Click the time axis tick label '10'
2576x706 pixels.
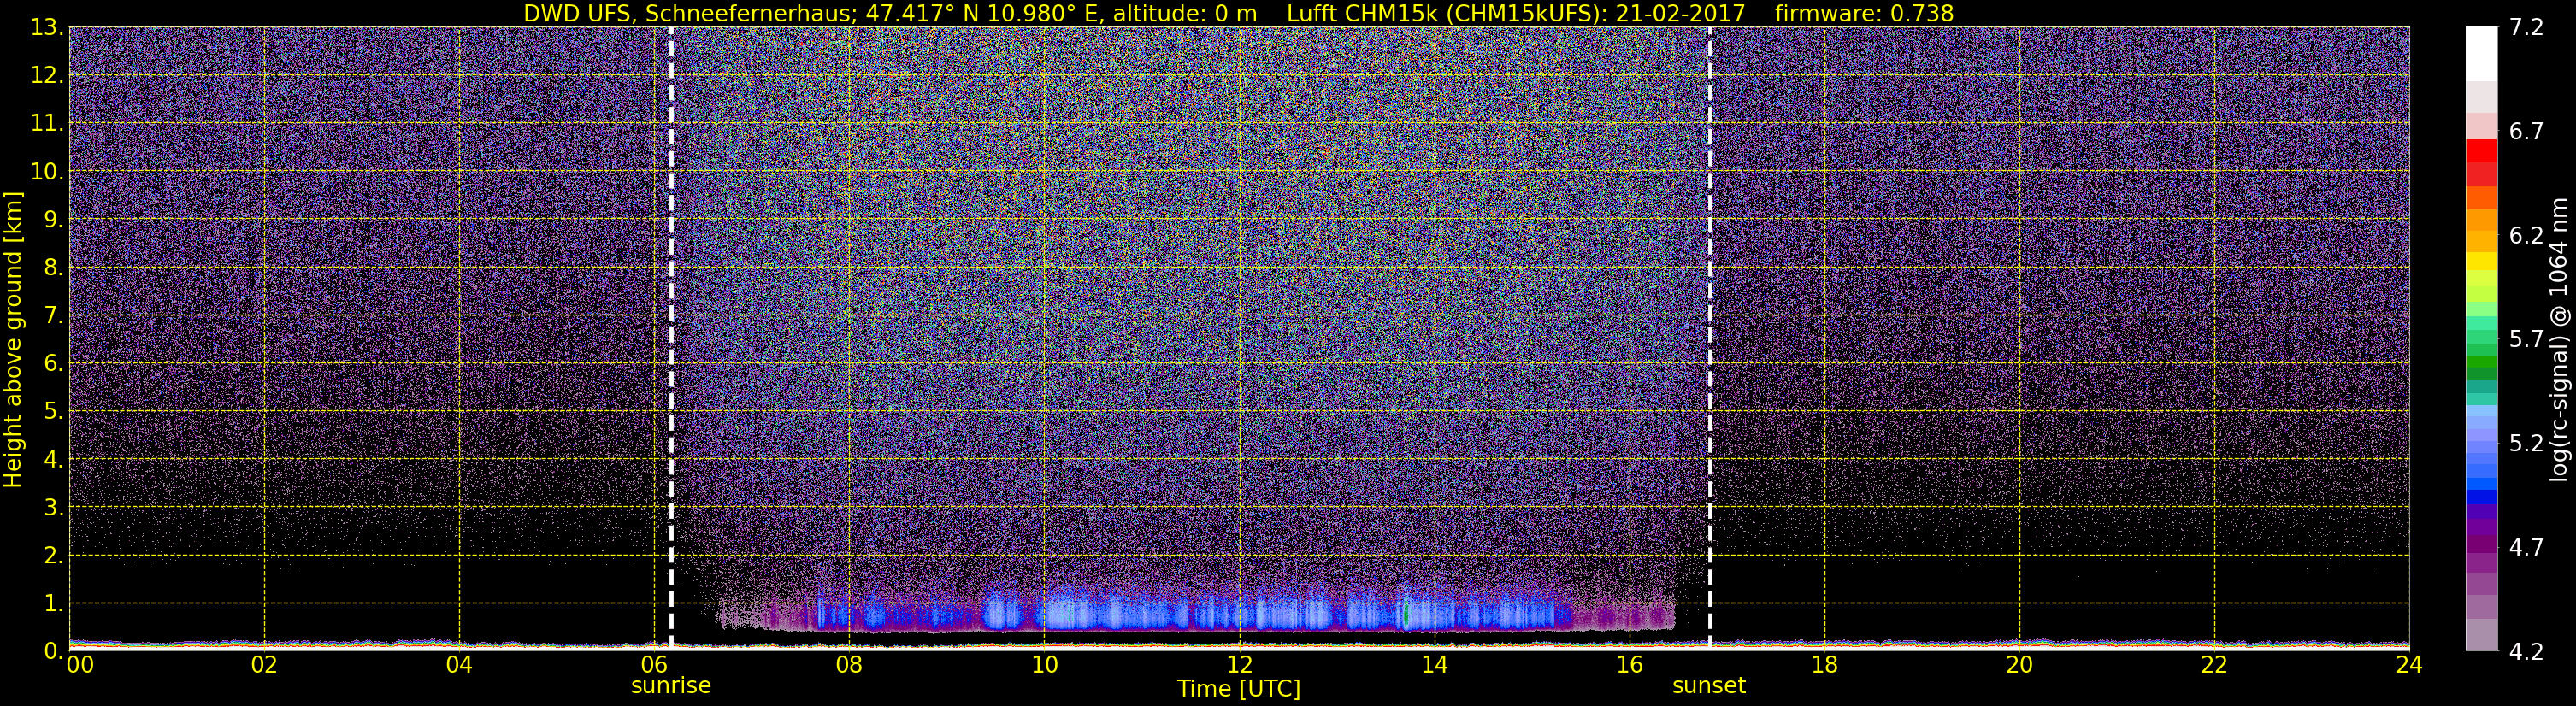coord(1044,665)
